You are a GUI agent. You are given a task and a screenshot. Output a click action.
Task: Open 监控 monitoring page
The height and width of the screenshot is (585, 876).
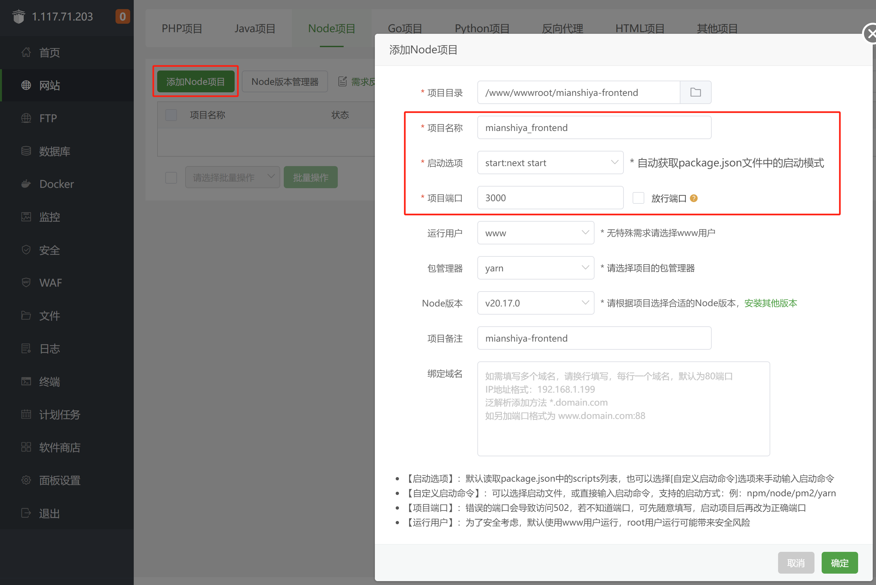point(49,217)
